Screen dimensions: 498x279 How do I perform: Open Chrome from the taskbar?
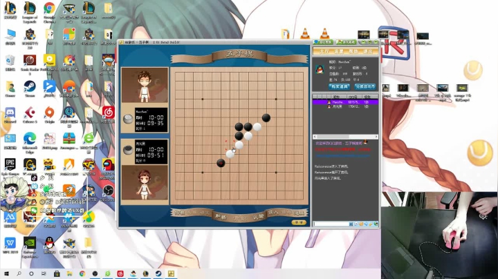82,273
